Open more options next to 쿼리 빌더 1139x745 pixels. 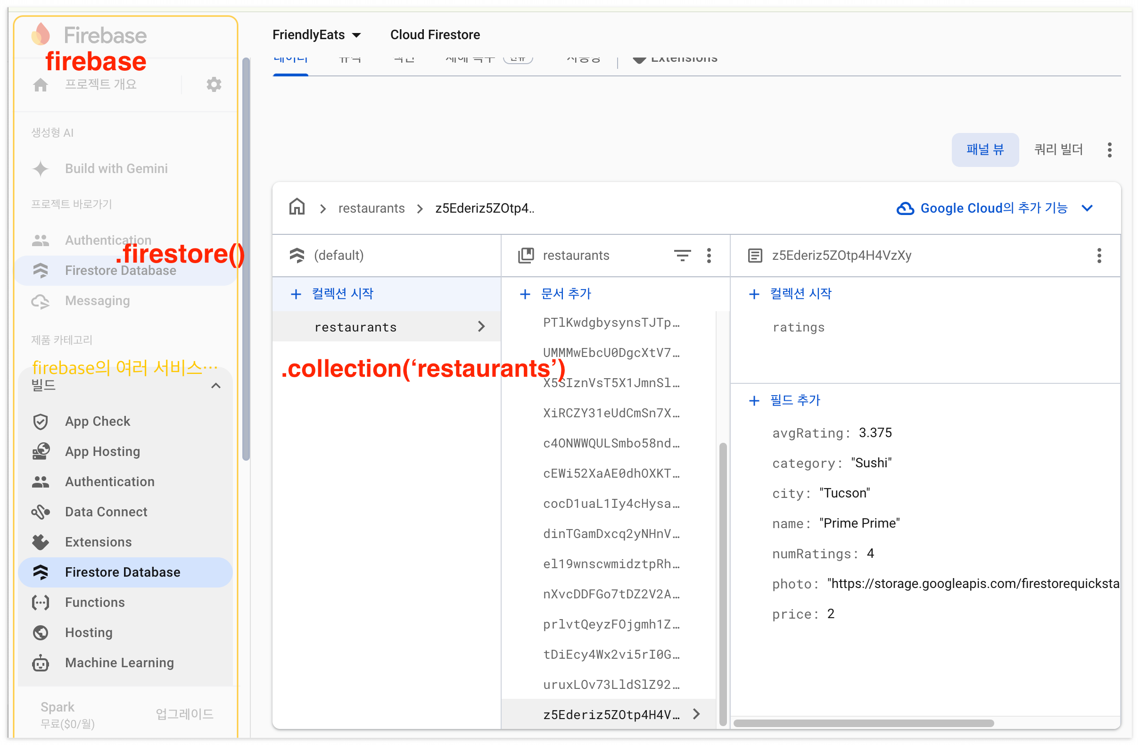pyautogui.click(x=1109, y=150)
